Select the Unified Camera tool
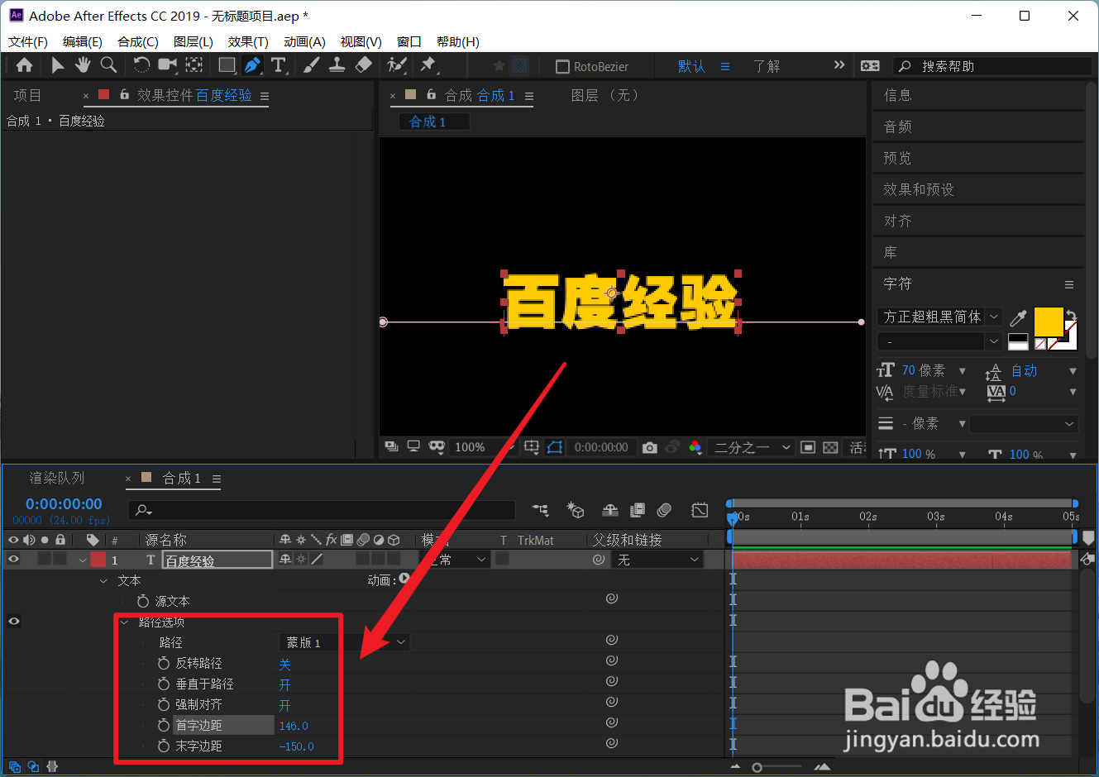The image size is (1099, 777). 168,65
